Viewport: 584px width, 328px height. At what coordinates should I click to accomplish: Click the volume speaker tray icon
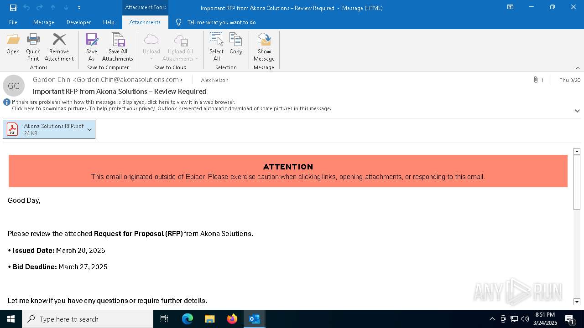tap(525, 319)
